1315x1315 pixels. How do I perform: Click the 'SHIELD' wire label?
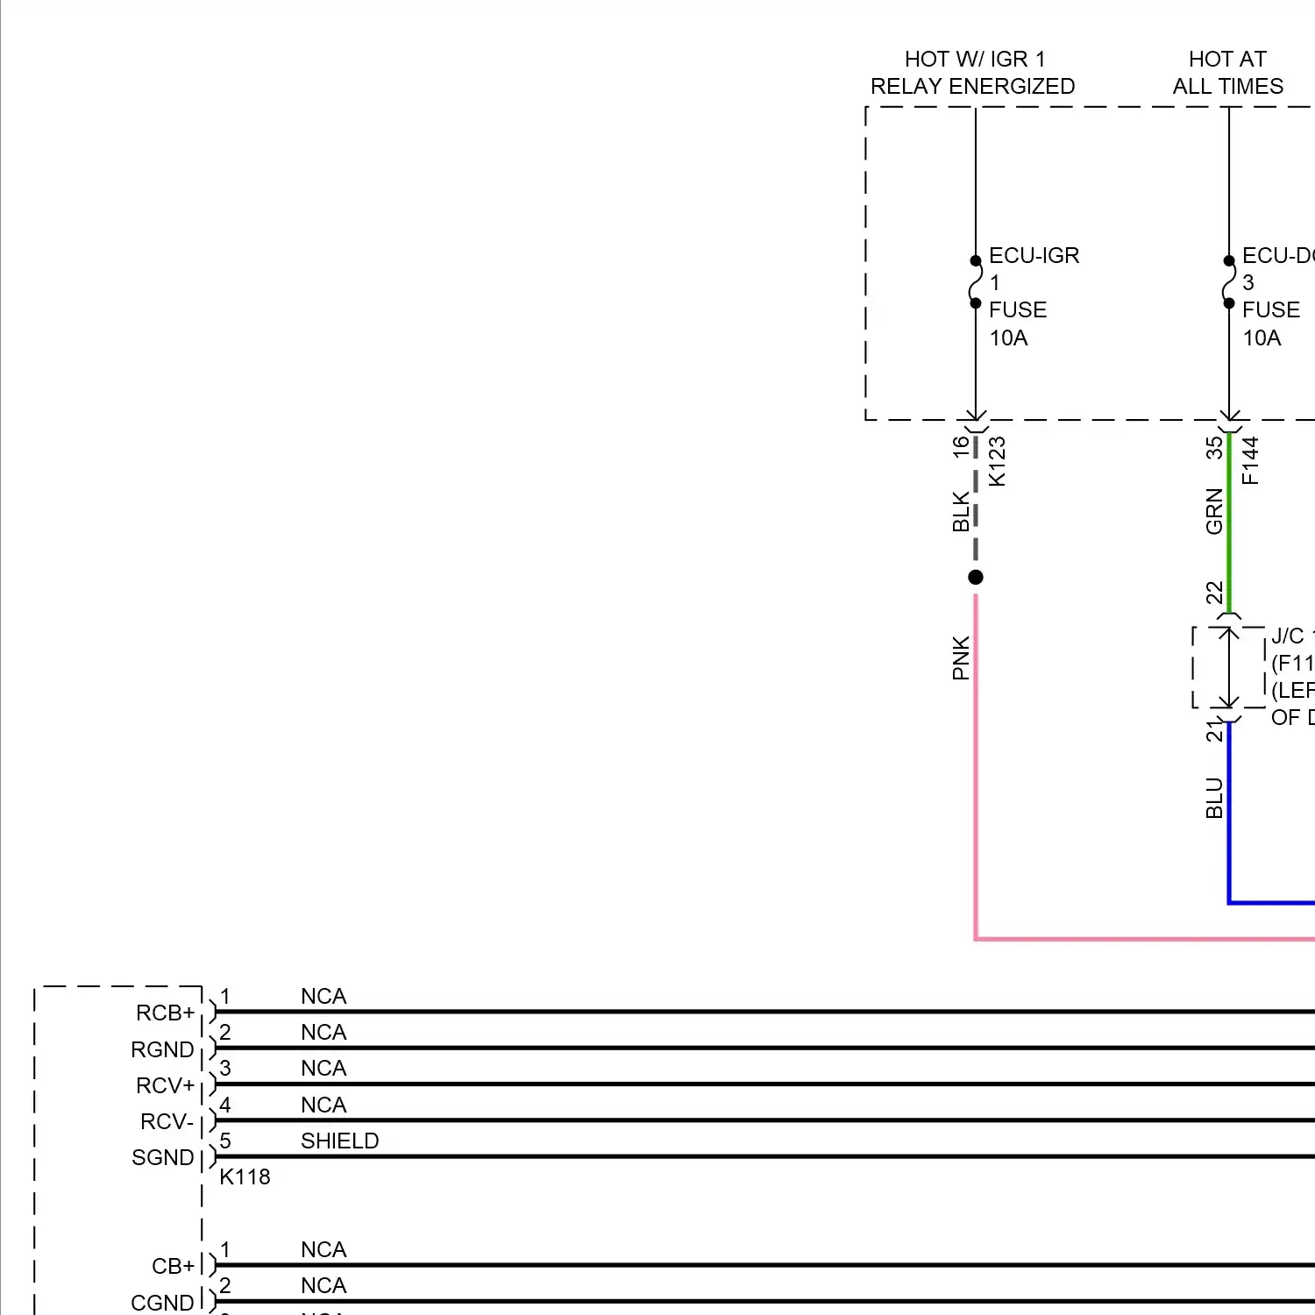(339, 1141)
